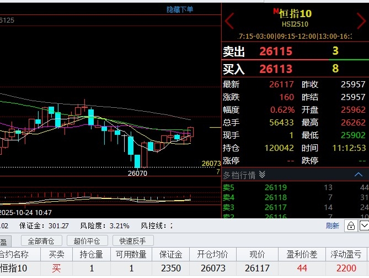Image resolution: width=369 pixels, height=278 pixels.
Task: Click the 保证金 column header in positions table
Action: coord(170,254)
